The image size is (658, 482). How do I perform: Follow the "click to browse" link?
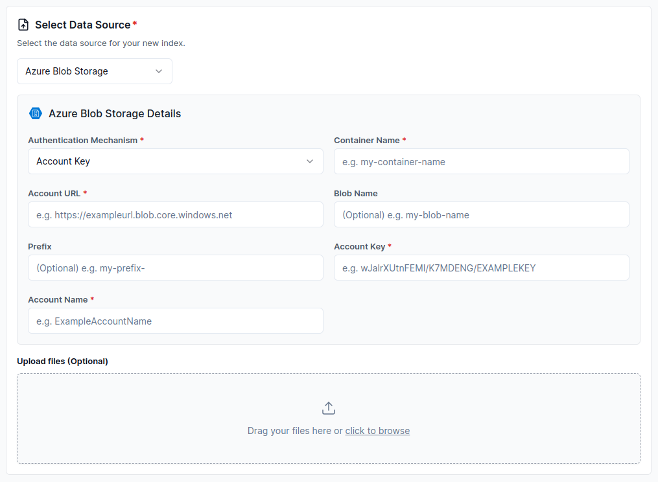click(x=377, y=431)
